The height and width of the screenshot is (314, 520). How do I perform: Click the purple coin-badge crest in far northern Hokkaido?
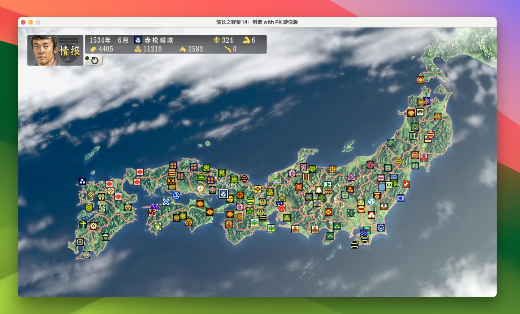pyautogui.click(x=421, y=102)
